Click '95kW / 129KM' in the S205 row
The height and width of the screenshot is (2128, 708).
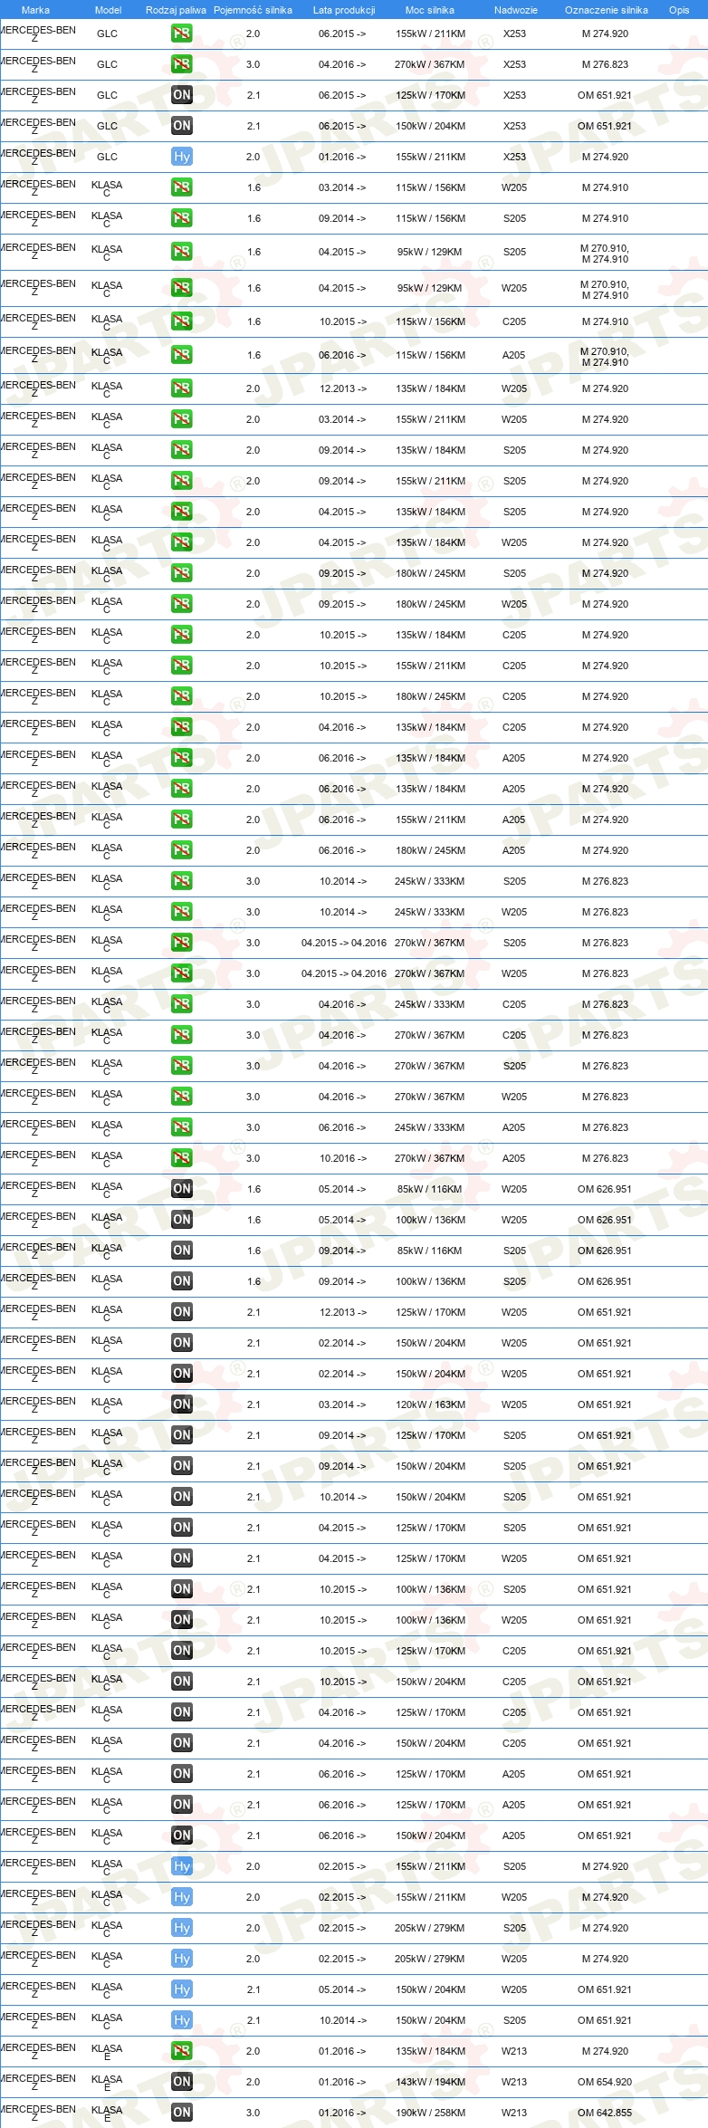coord(430,252)
